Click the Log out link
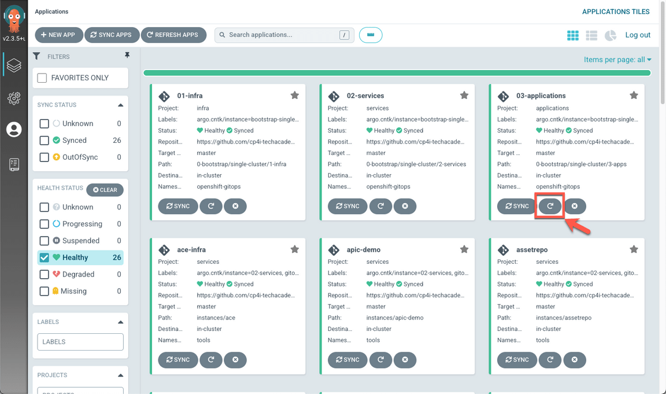The image size is (666, 394). click(638, 35)
